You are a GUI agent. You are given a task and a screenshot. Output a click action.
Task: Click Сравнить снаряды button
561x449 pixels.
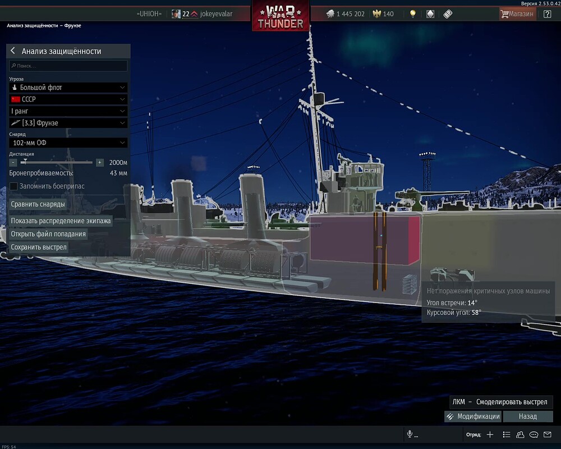pyautogui.click(x=37, y=204)
